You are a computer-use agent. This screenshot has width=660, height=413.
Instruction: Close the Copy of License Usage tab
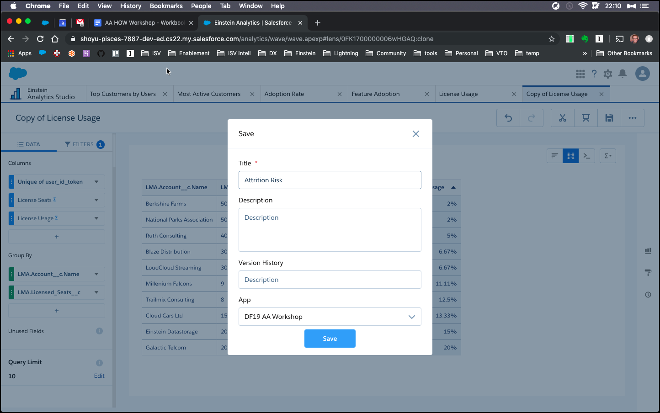click(x=601, y=94)
